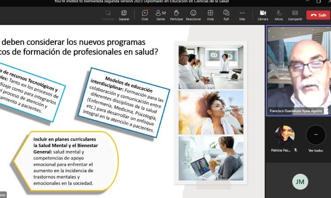The width and height of the screenshot is (331, 198).
Task: Click the Separar pop-out button
Action: (x=124, y=15)
